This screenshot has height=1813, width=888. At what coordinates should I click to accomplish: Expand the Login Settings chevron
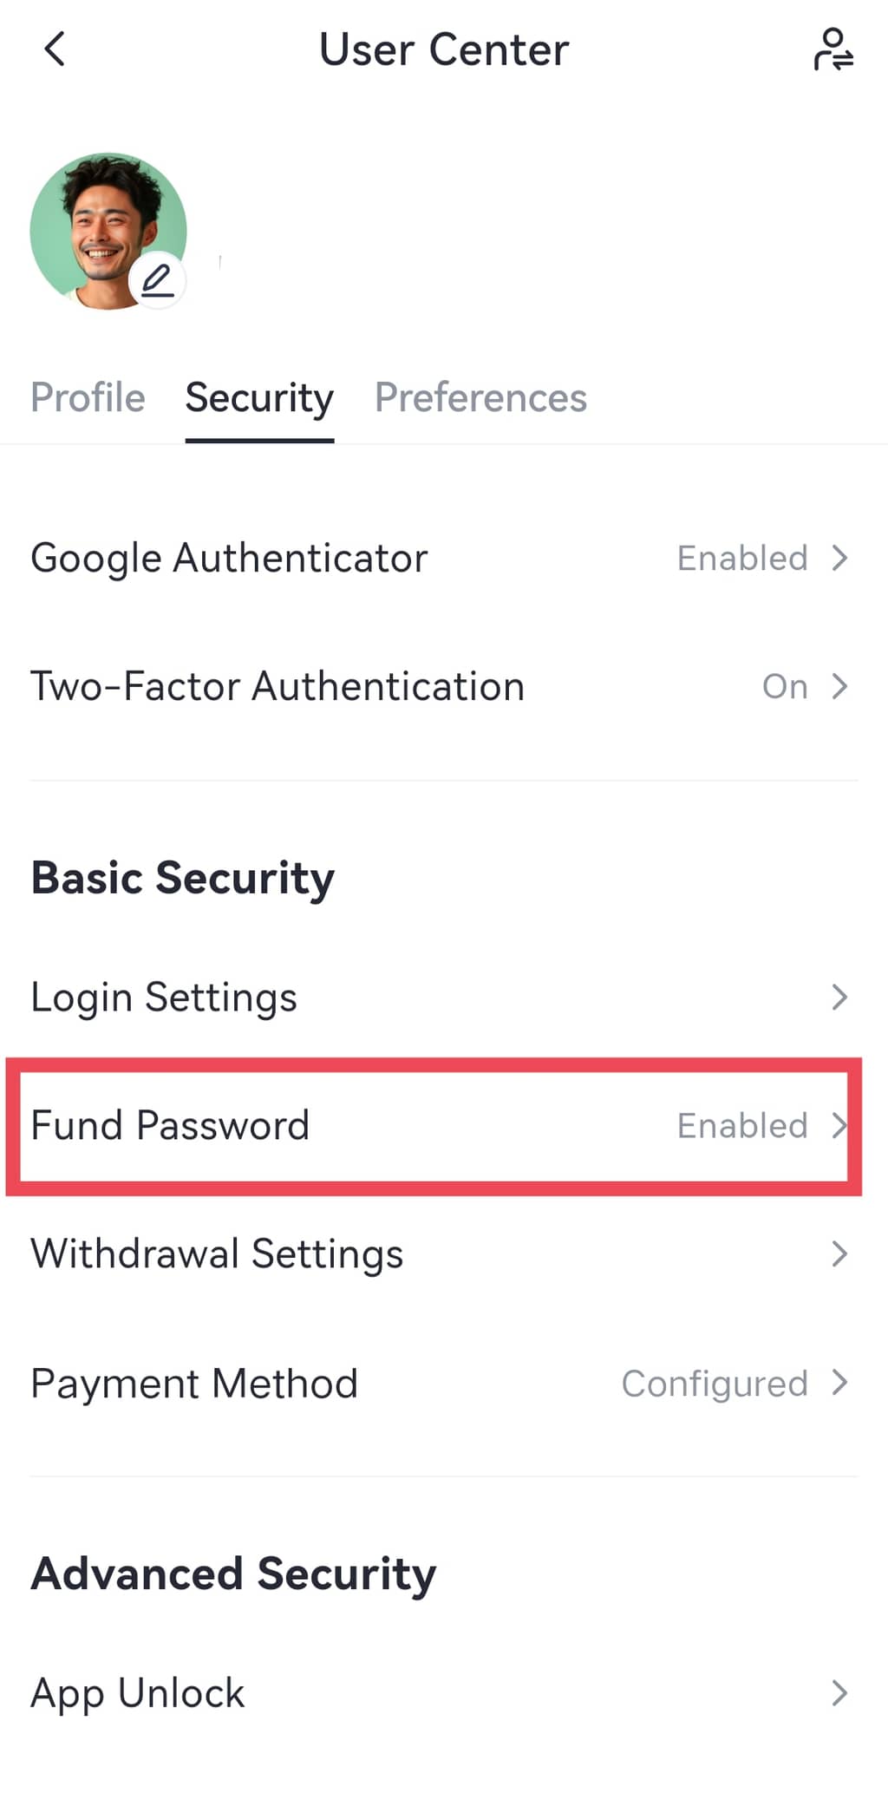[839, 997]
